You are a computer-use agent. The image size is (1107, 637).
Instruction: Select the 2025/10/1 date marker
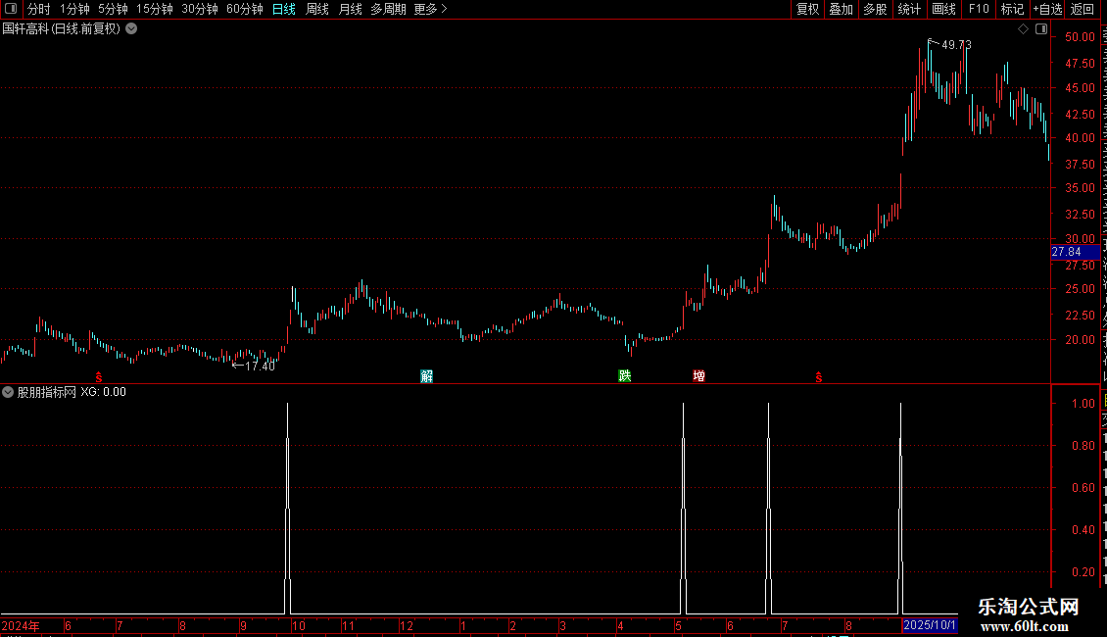pyautogui.click(x=930, y=625)
